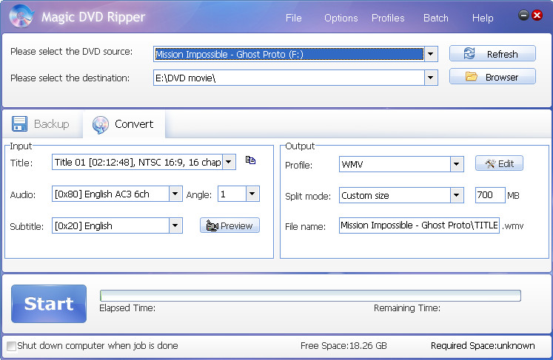Click the Remaining Time label
The image size is (553, 360).
[407, 308]
